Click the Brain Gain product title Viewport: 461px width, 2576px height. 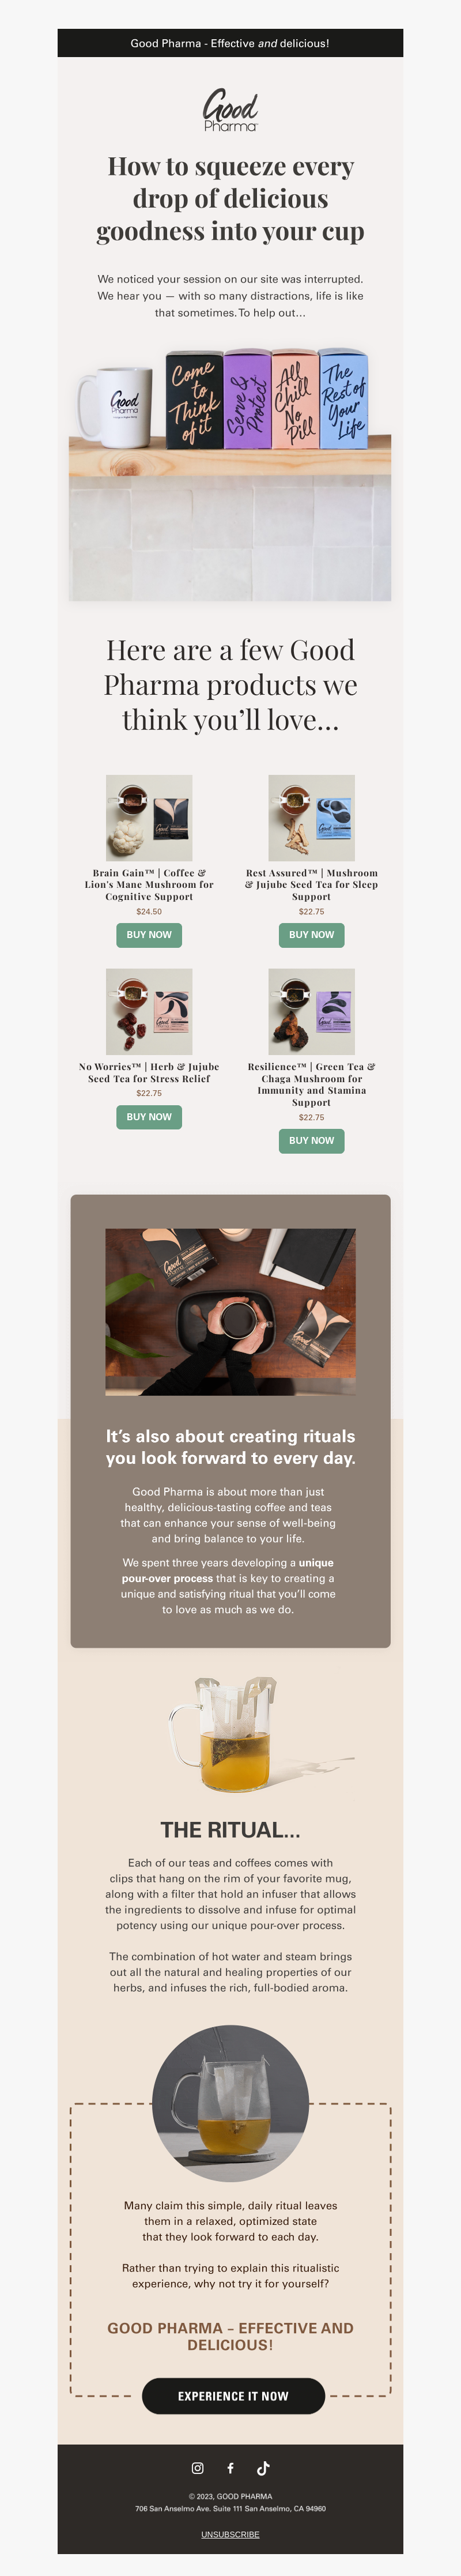(x=149, y=884)
